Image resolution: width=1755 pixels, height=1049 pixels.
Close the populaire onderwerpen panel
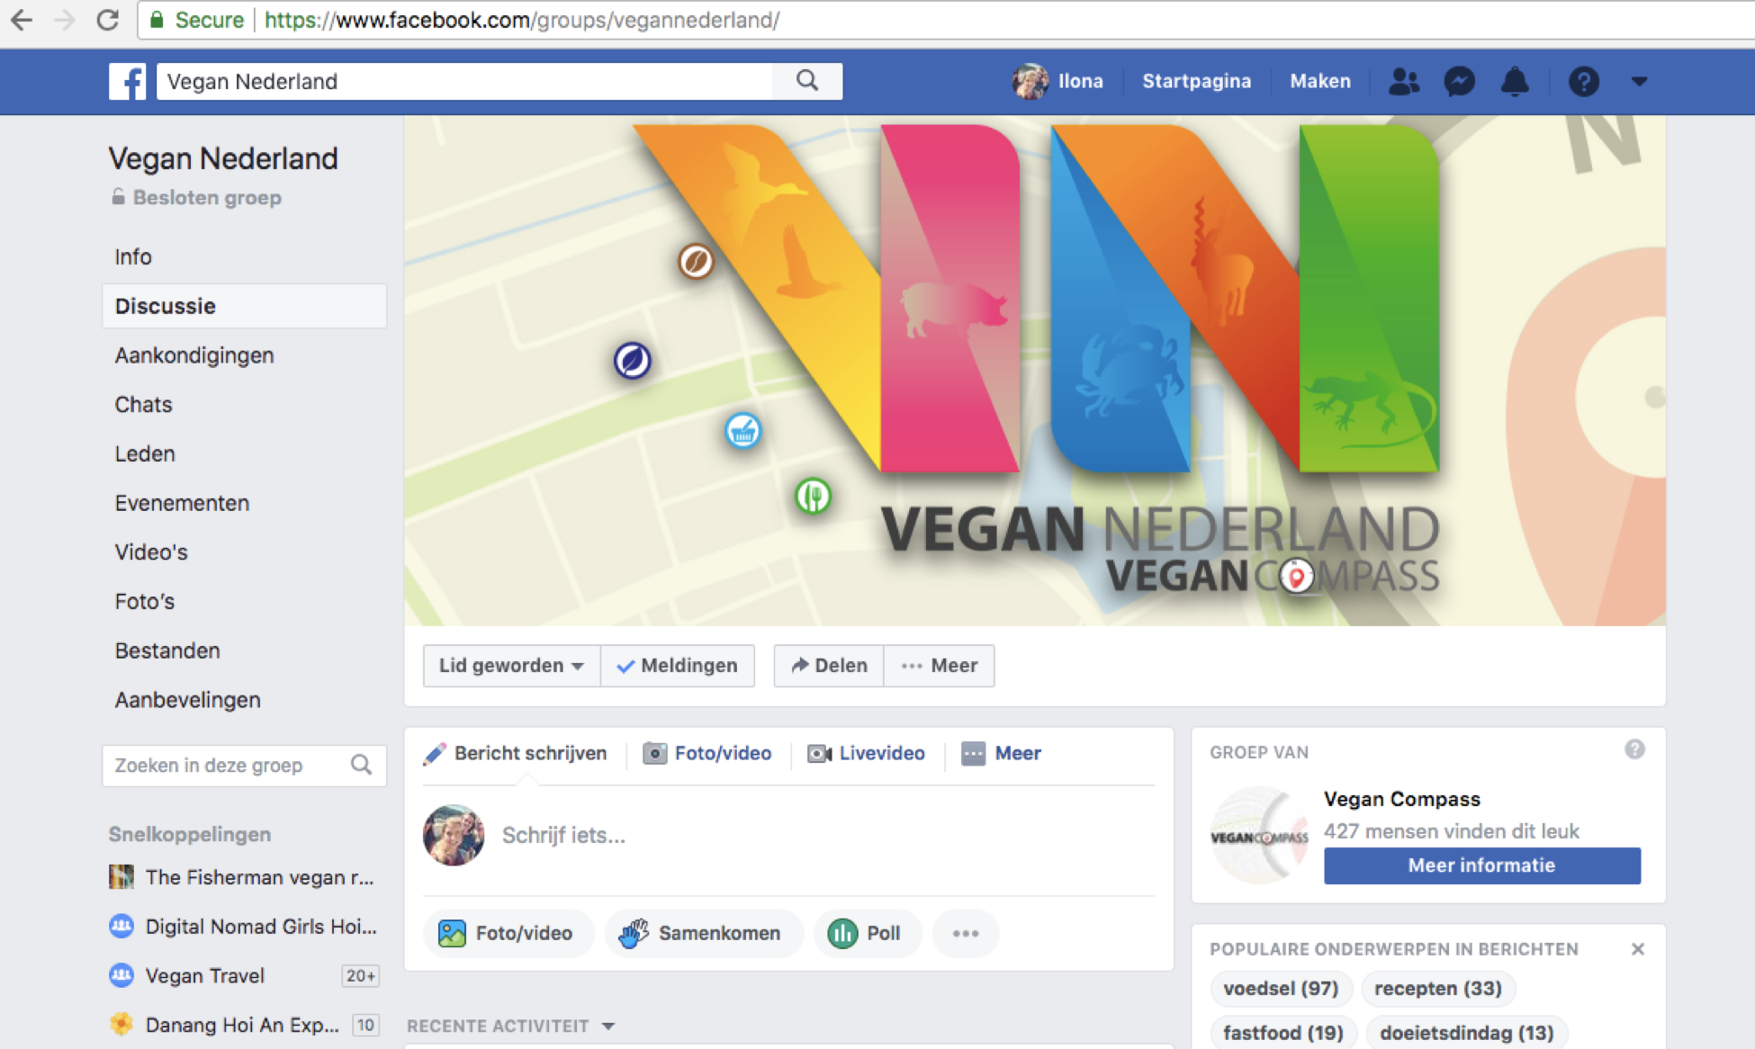1637,949
